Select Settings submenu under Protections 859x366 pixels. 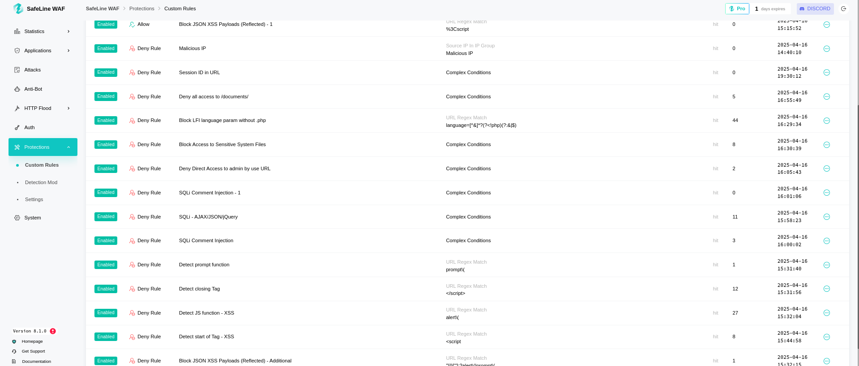34,199
